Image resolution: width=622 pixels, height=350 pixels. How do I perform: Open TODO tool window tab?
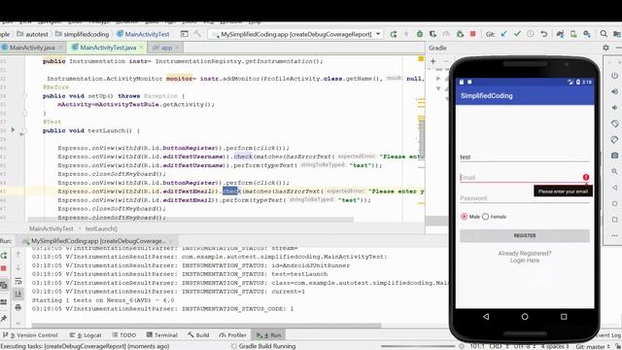pyautogui.click(x=124, y=335)
